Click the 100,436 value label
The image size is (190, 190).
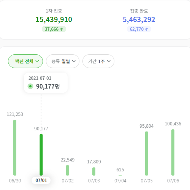[x=173, y=124]
